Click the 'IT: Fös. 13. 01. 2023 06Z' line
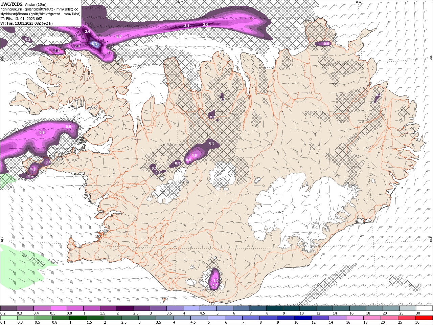Image resolution: width=433 pixels, height=325 pixels. click(21, 19)
